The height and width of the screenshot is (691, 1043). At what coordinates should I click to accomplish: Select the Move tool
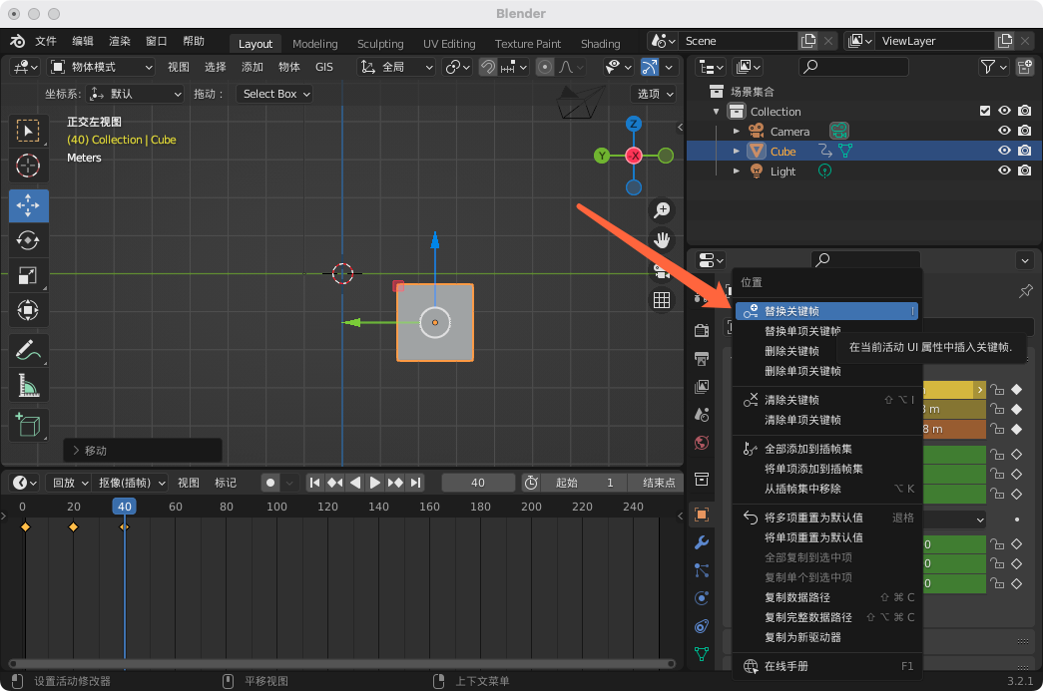click(28, 205)
